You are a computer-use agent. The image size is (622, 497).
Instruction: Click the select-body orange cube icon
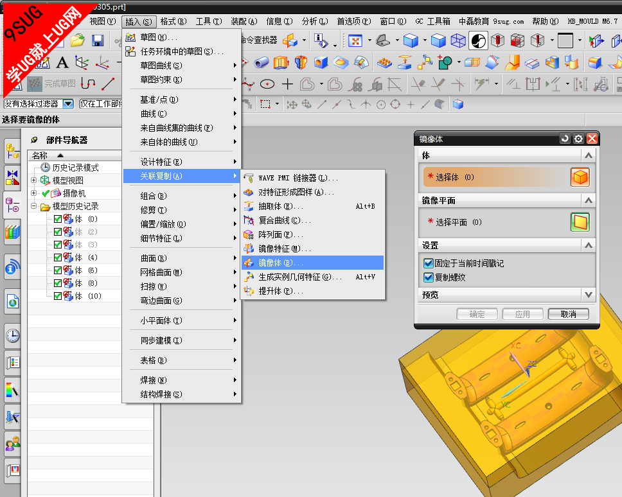coord(580,177)
